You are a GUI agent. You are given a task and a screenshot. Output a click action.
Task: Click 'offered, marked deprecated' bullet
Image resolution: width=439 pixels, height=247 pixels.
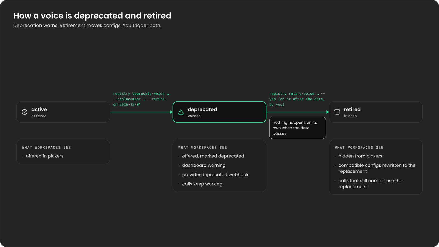213,156
